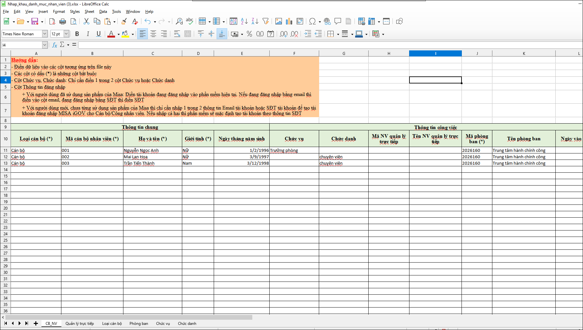Insert an image
Screen dimensions: 583x330
pos(279,22)
